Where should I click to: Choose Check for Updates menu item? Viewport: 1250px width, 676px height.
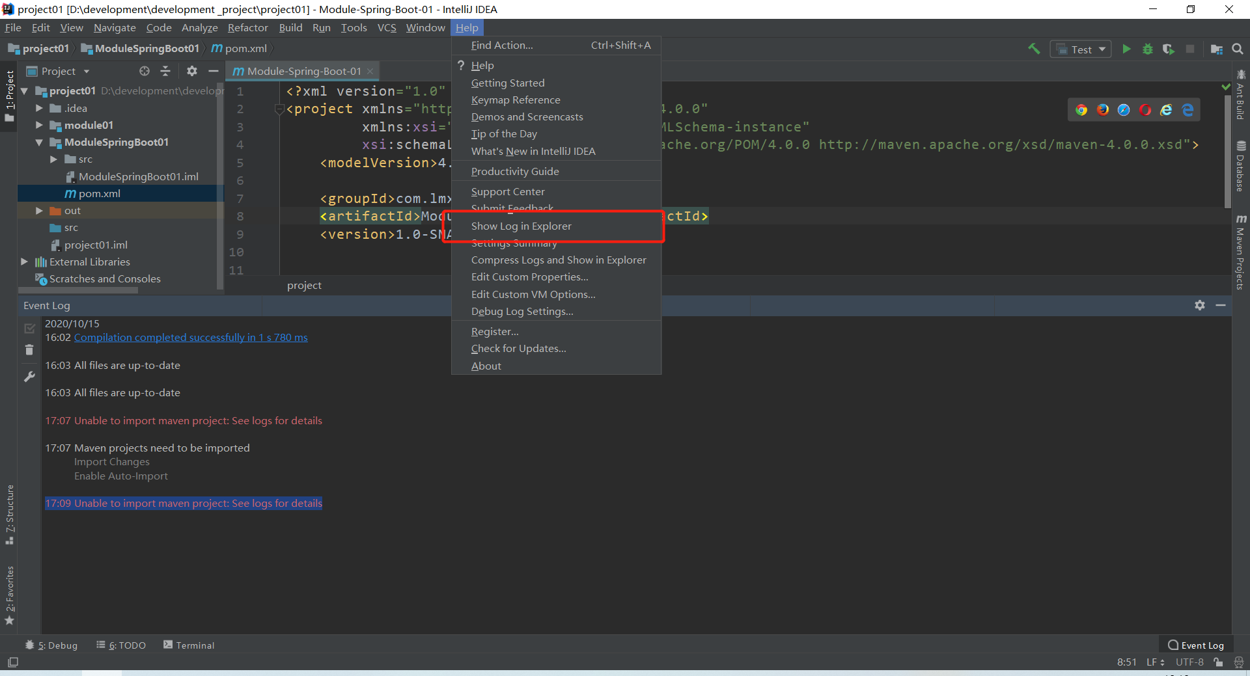[557, 348]
